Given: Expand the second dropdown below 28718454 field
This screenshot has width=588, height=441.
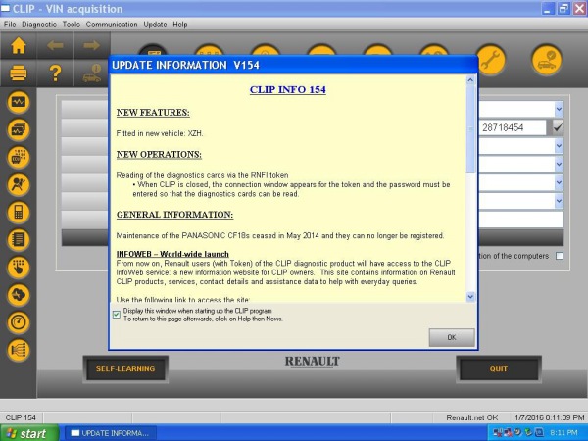Looking at the screenshot, I should (x=559, y=165).
